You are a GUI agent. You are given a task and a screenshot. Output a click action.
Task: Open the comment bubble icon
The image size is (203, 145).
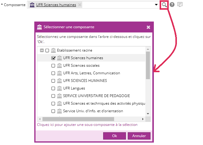180,5
